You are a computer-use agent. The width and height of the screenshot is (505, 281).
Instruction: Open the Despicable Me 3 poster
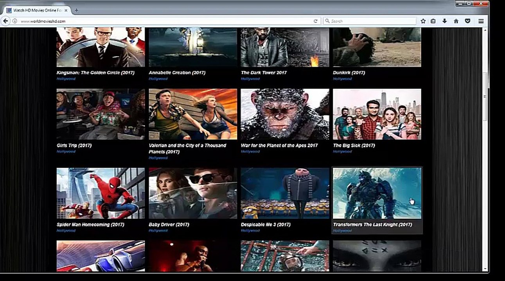(x=285, y=193)
